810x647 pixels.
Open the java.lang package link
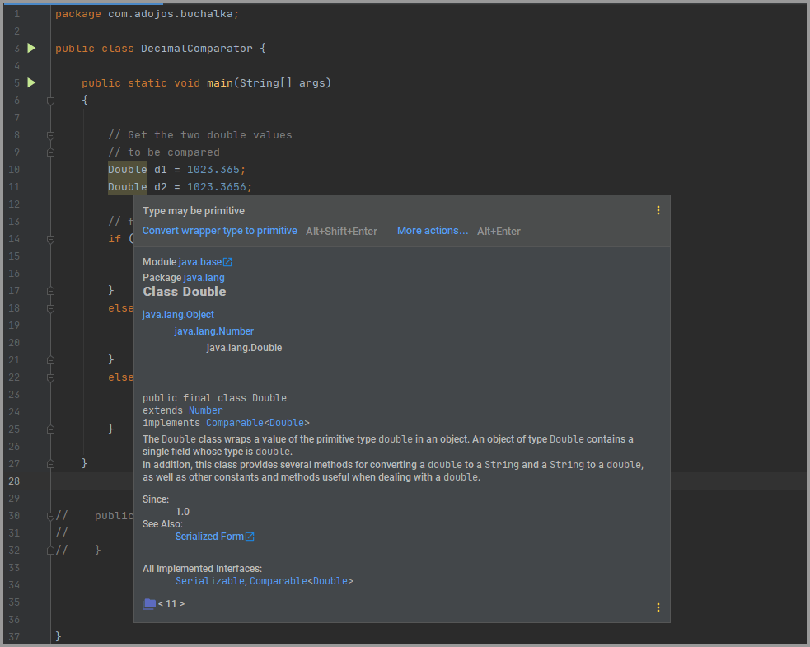tap(204, 278)
